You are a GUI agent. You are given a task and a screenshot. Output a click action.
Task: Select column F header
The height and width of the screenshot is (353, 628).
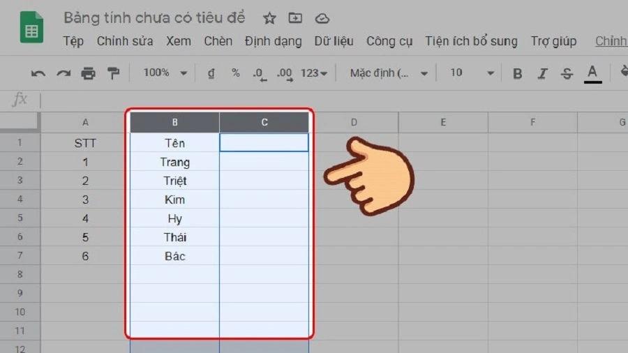(532, 123)
